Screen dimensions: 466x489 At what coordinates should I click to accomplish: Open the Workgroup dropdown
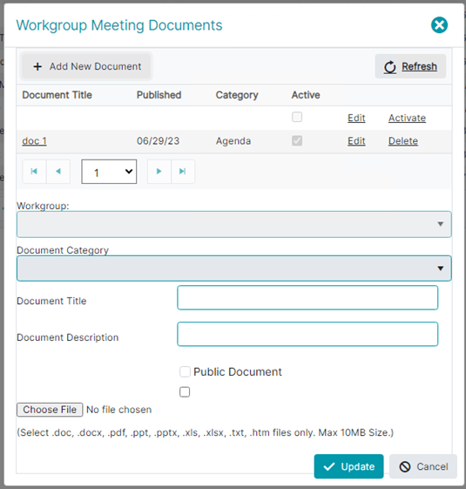pyautogui.click(x=233, y=224)
